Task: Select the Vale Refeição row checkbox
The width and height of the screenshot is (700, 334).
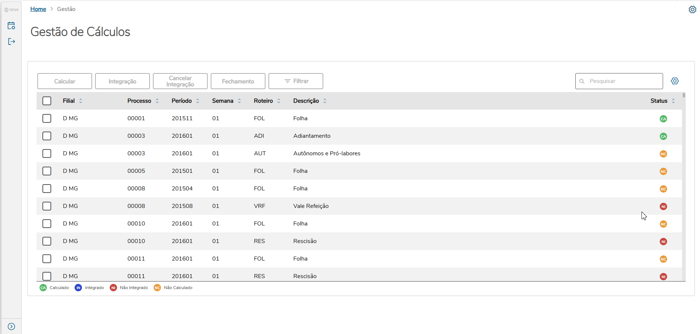Action: pos(47,206)
